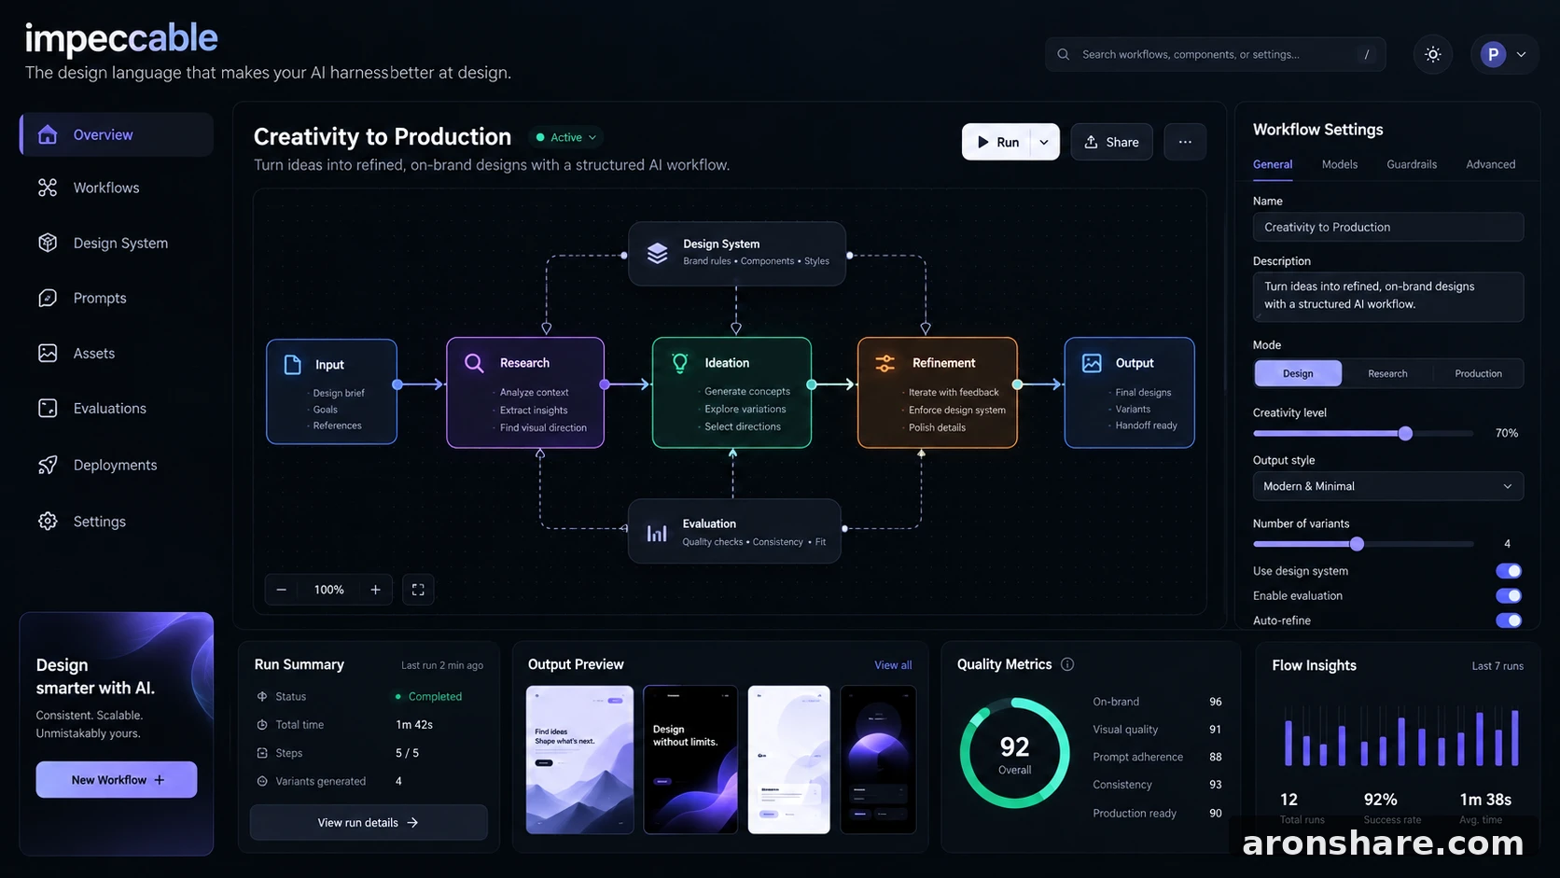Click the Design System cube icon
The image size is (1560, 878).
48,243
